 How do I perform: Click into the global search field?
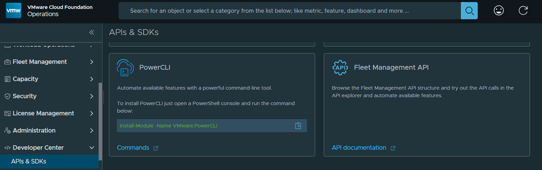[x=290, y=11]
